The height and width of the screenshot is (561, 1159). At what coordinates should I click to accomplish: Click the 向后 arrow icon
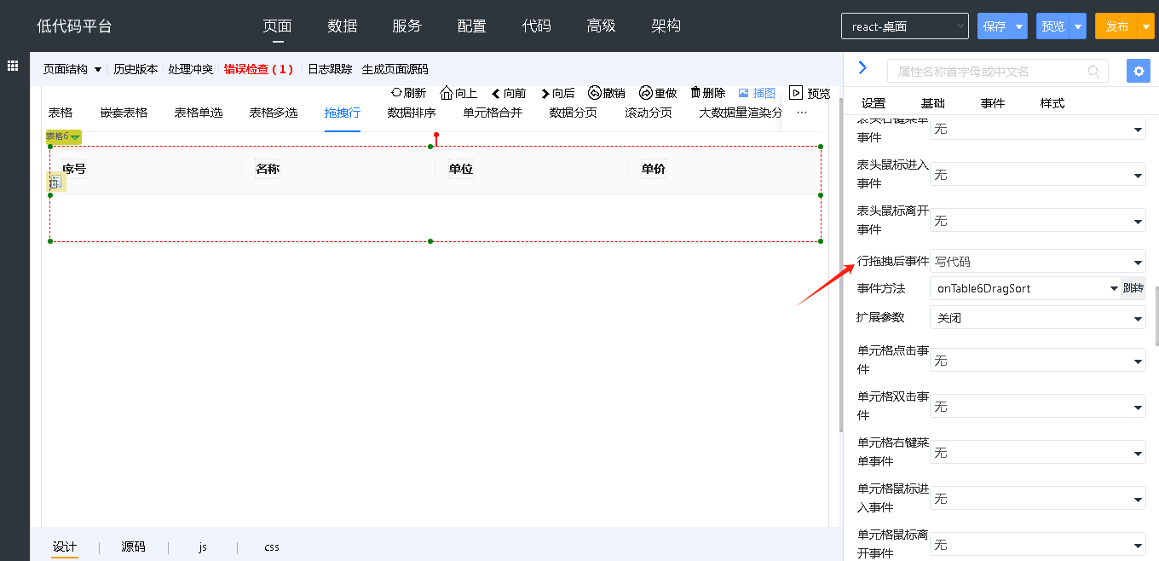tap(545, 94)
